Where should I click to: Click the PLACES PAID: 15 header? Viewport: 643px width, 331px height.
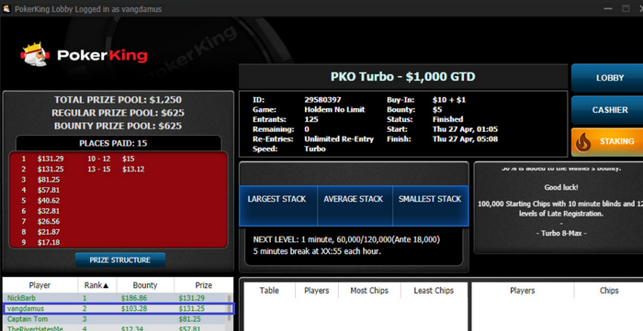(x=113, y=144)
